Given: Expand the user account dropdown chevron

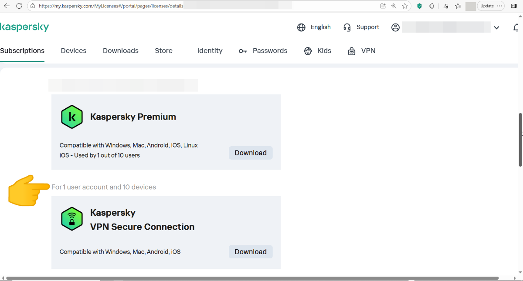Looking at the screenshot, I should click(x=496, y=27).
